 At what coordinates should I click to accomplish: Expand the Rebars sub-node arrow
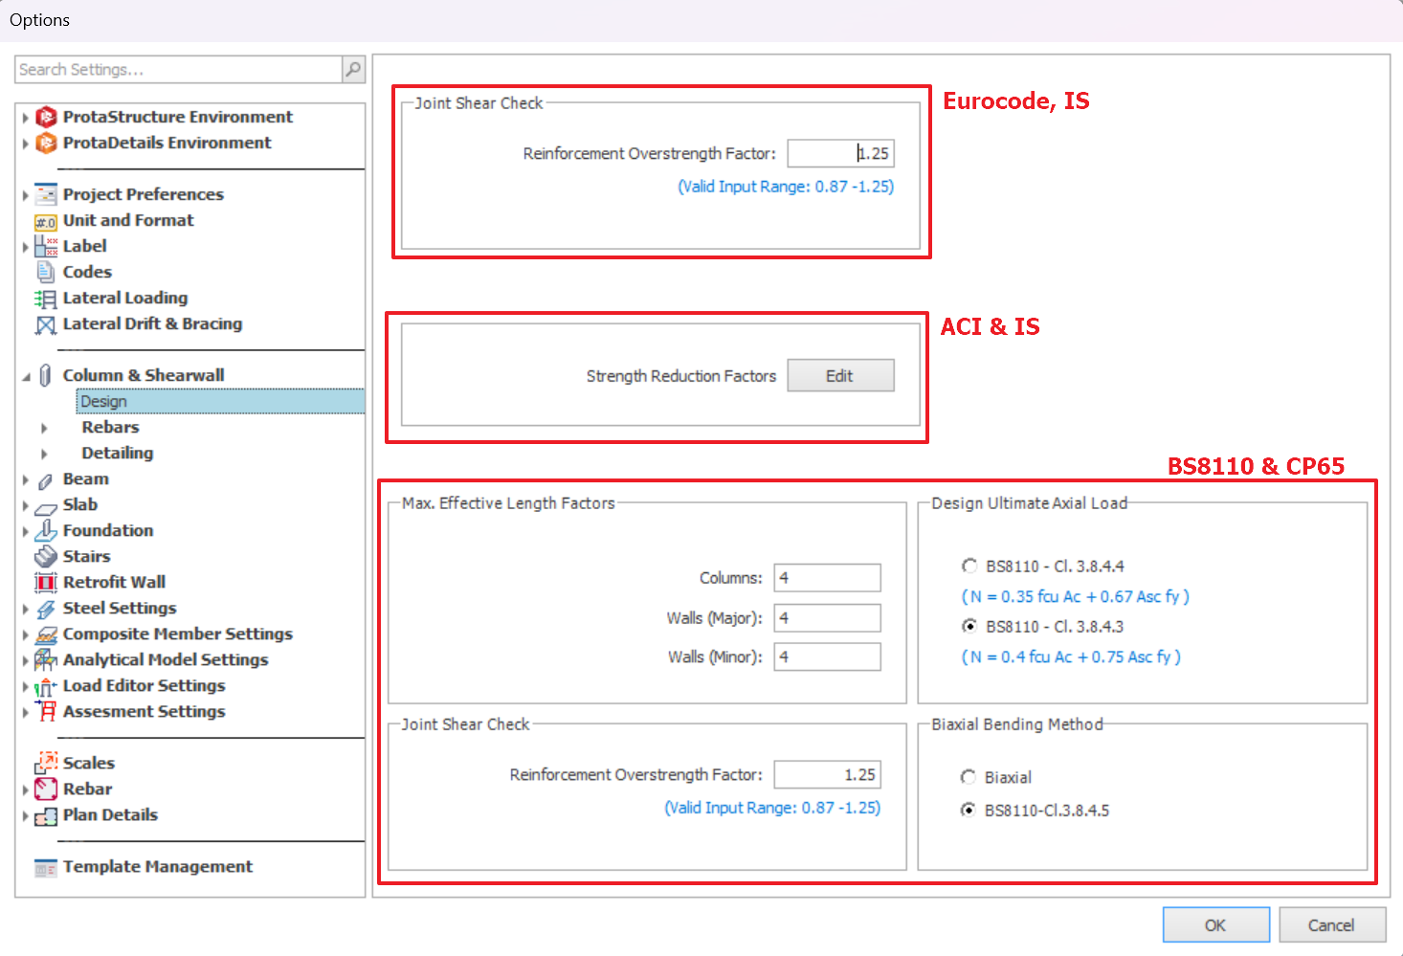44,428
